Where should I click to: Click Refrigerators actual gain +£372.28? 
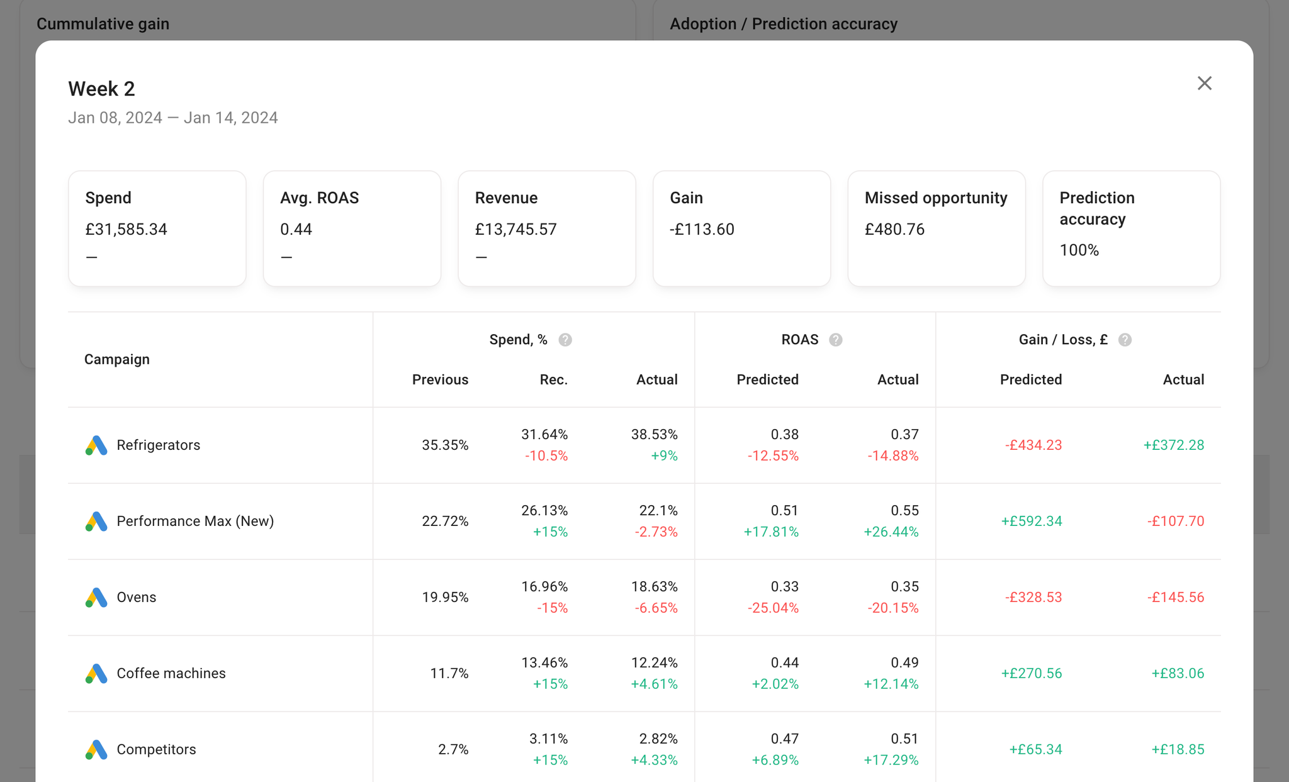1174,445
